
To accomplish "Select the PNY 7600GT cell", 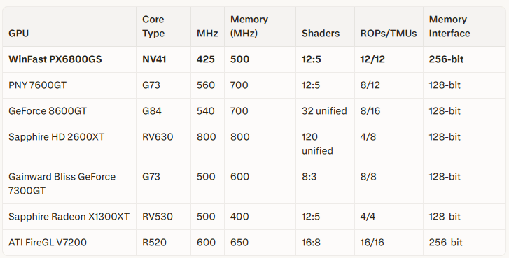I will tap(37, 85).
